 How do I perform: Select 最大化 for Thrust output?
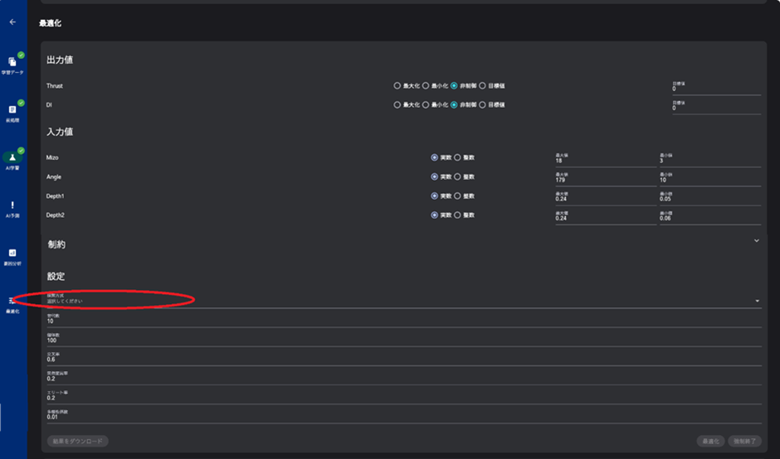pyautogui.click(x=397, y=85)
